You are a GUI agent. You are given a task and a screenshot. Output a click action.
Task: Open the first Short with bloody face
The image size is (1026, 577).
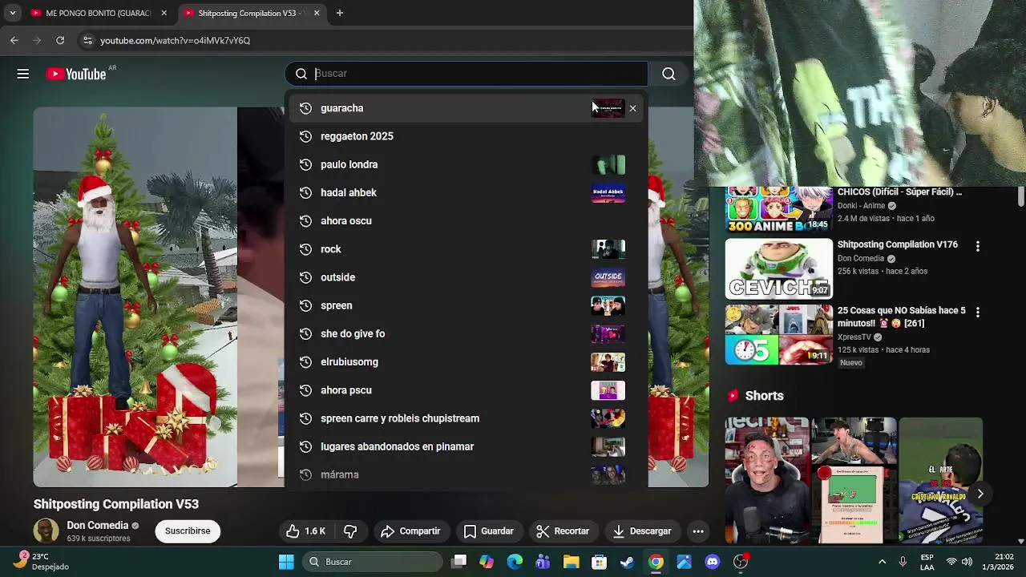[767, 481]
